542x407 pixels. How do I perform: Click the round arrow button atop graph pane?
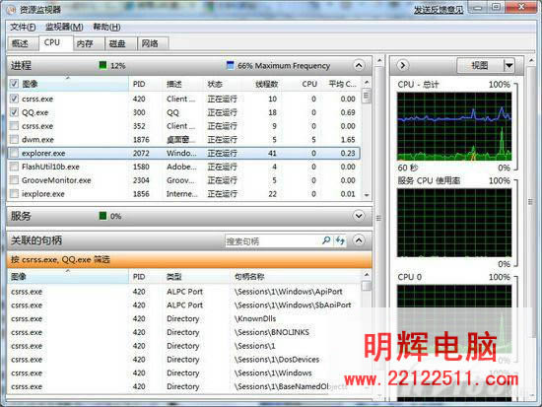[403, 65]
